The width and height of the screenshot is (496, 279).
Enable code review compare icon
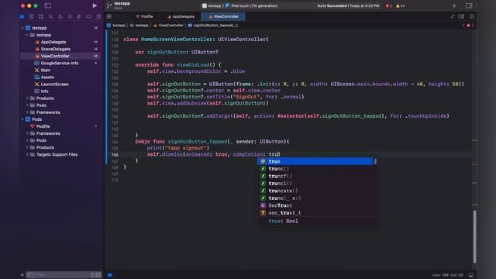(x=453, y=16)
